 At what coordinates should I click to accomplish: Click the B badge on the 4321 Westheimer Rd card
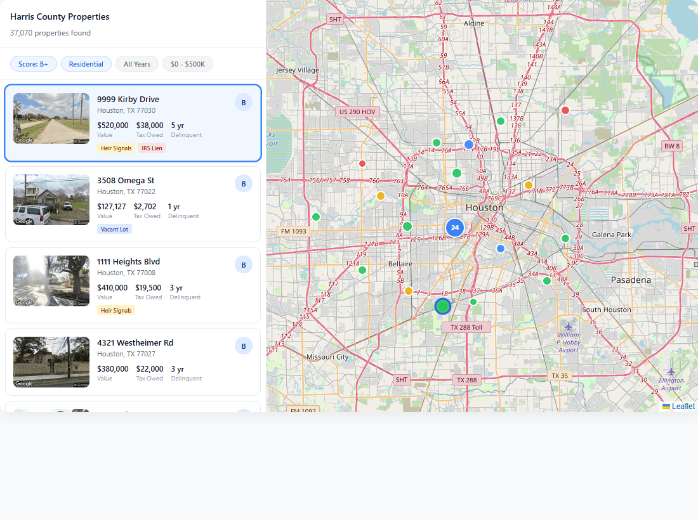[244, 346]
